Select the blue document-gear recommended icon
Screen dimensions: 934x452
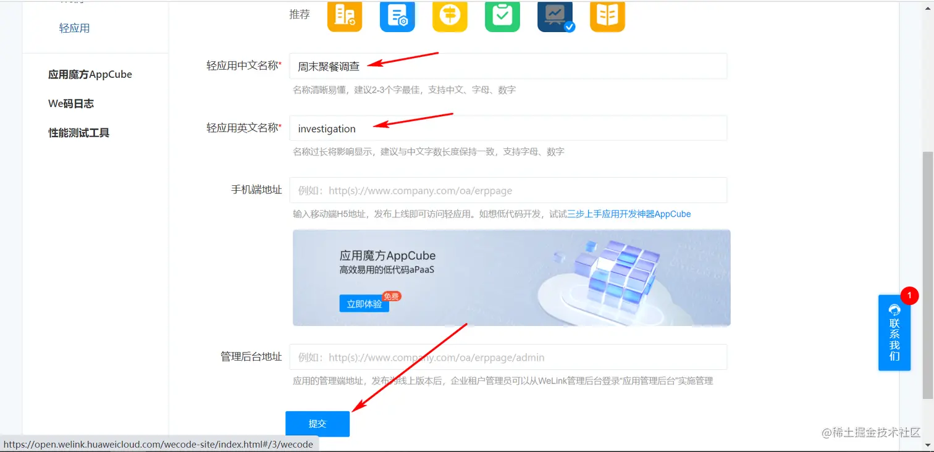(397, 16)
